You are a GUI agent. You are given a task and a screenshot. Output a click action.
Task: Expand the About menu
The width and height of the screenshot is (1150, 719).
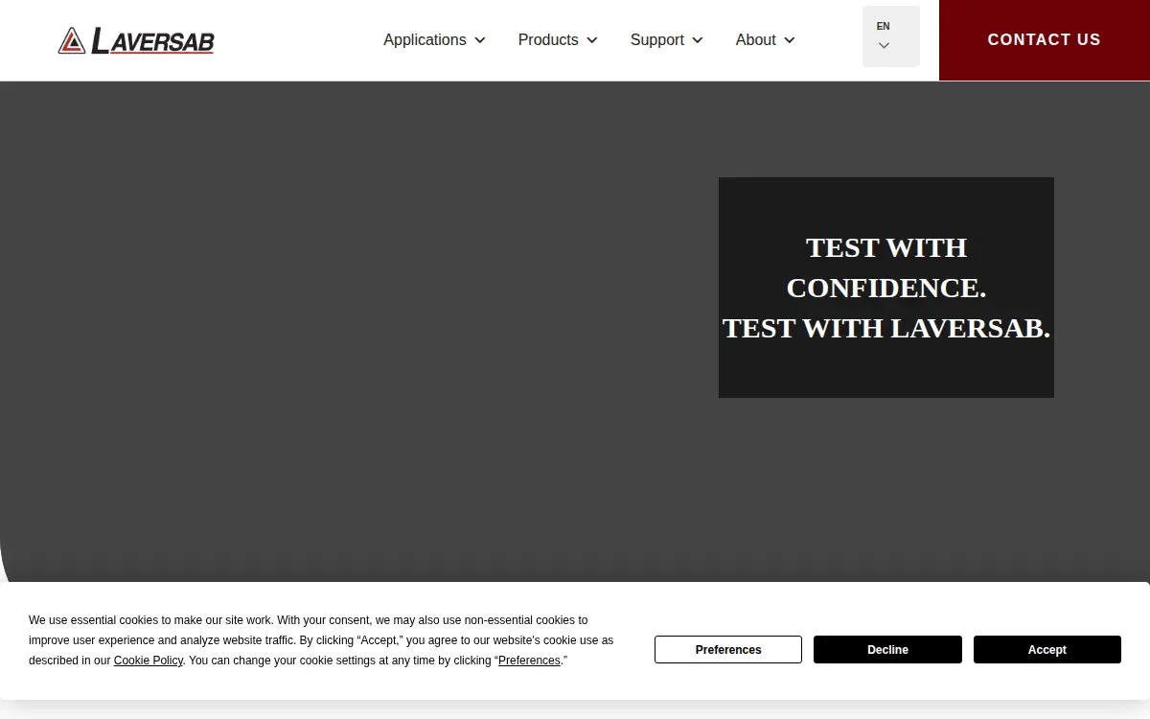[765, 40]
